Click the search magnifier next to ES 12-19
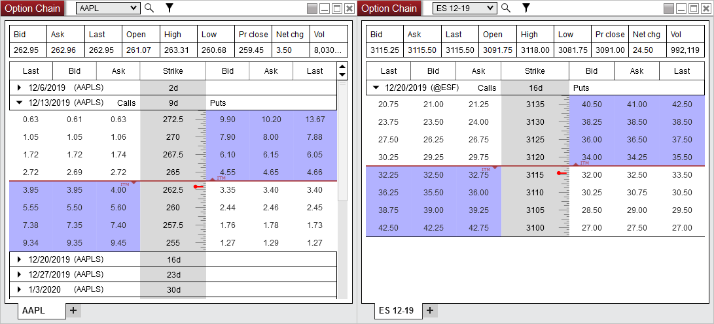714x324 pixels. [505, 8]
